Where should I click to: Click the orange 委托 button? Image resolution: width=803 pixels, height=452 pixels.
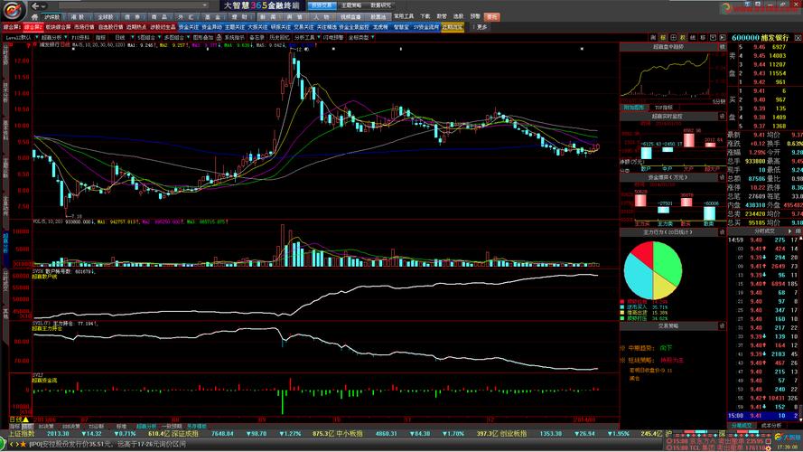pos(491,17)
